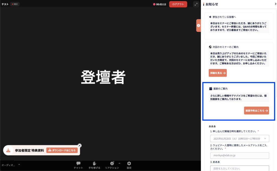Screen dimensions: 277x171
Task: Toggle the REC recording indicator
Action: [x=15, y=4]
